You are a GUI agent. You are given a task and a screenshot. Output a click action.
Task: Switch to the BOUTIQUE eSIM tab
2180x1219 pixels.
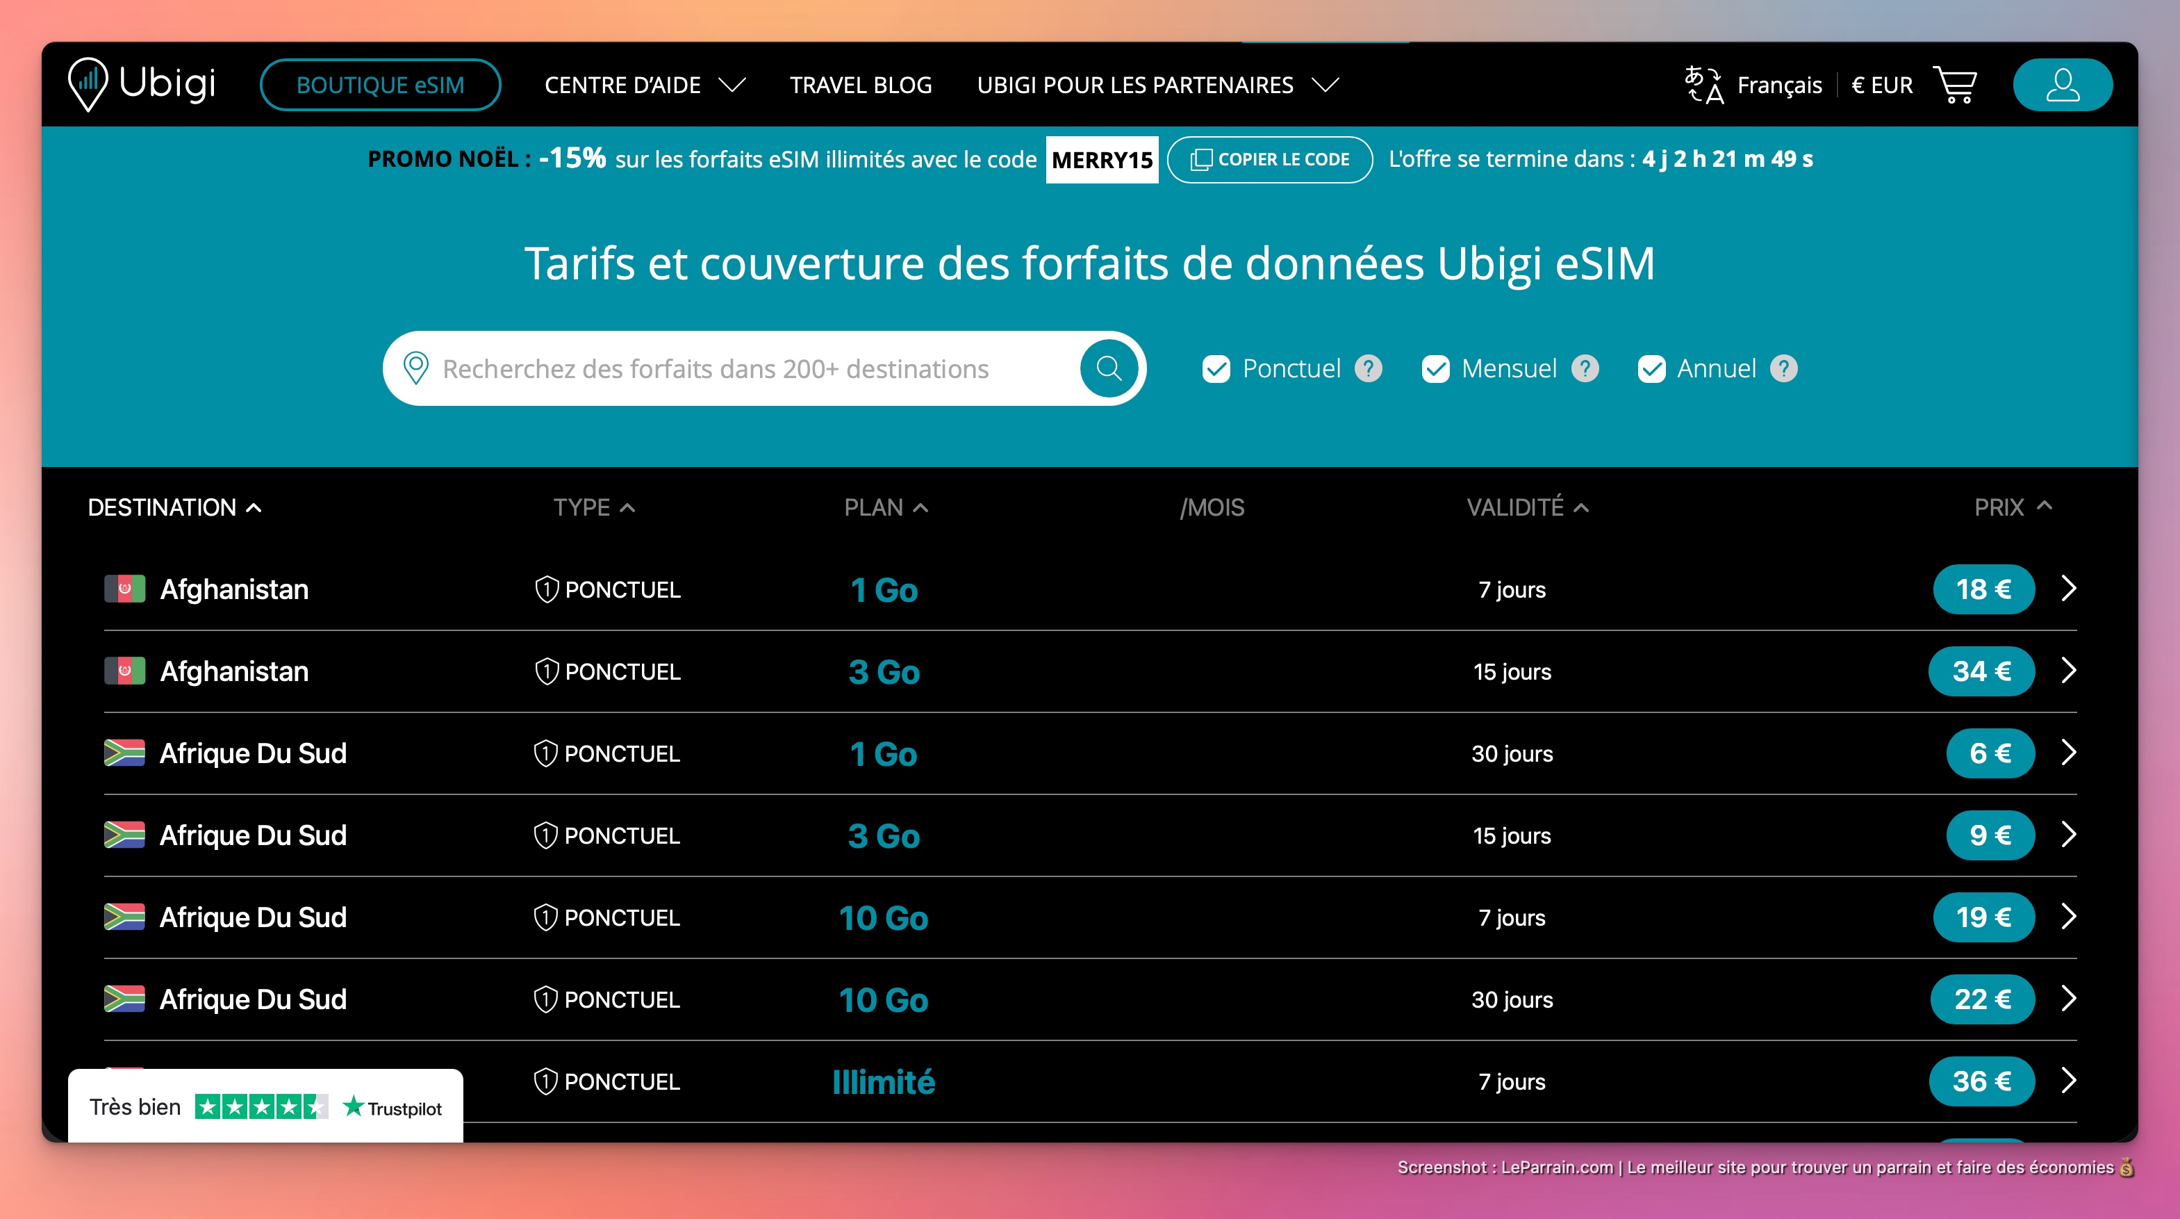click(x=380, y=84)
